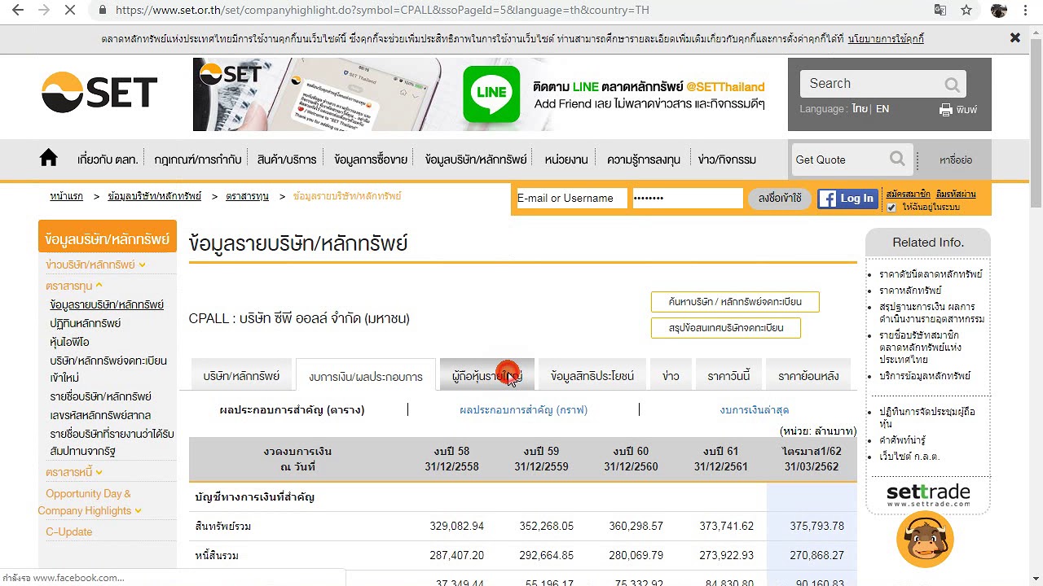This screenshot has height=586, width=1043.
Task: Switch to บริษัท/หลักทรัพย์ tab
Action: pos(241,376)
